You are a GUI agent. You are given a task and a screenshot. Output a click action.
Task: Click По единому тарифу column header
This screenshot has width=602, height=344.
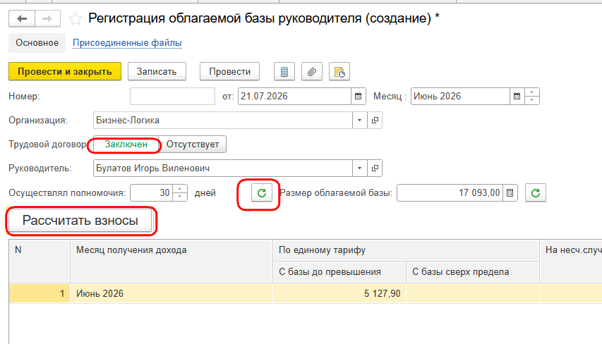tap(406, 250)
